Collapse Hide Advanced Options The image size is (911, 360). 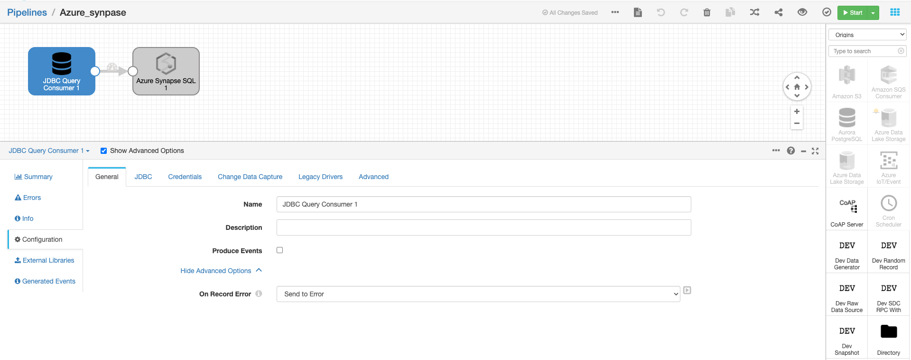pyautogui.click(x=221, y=271)
